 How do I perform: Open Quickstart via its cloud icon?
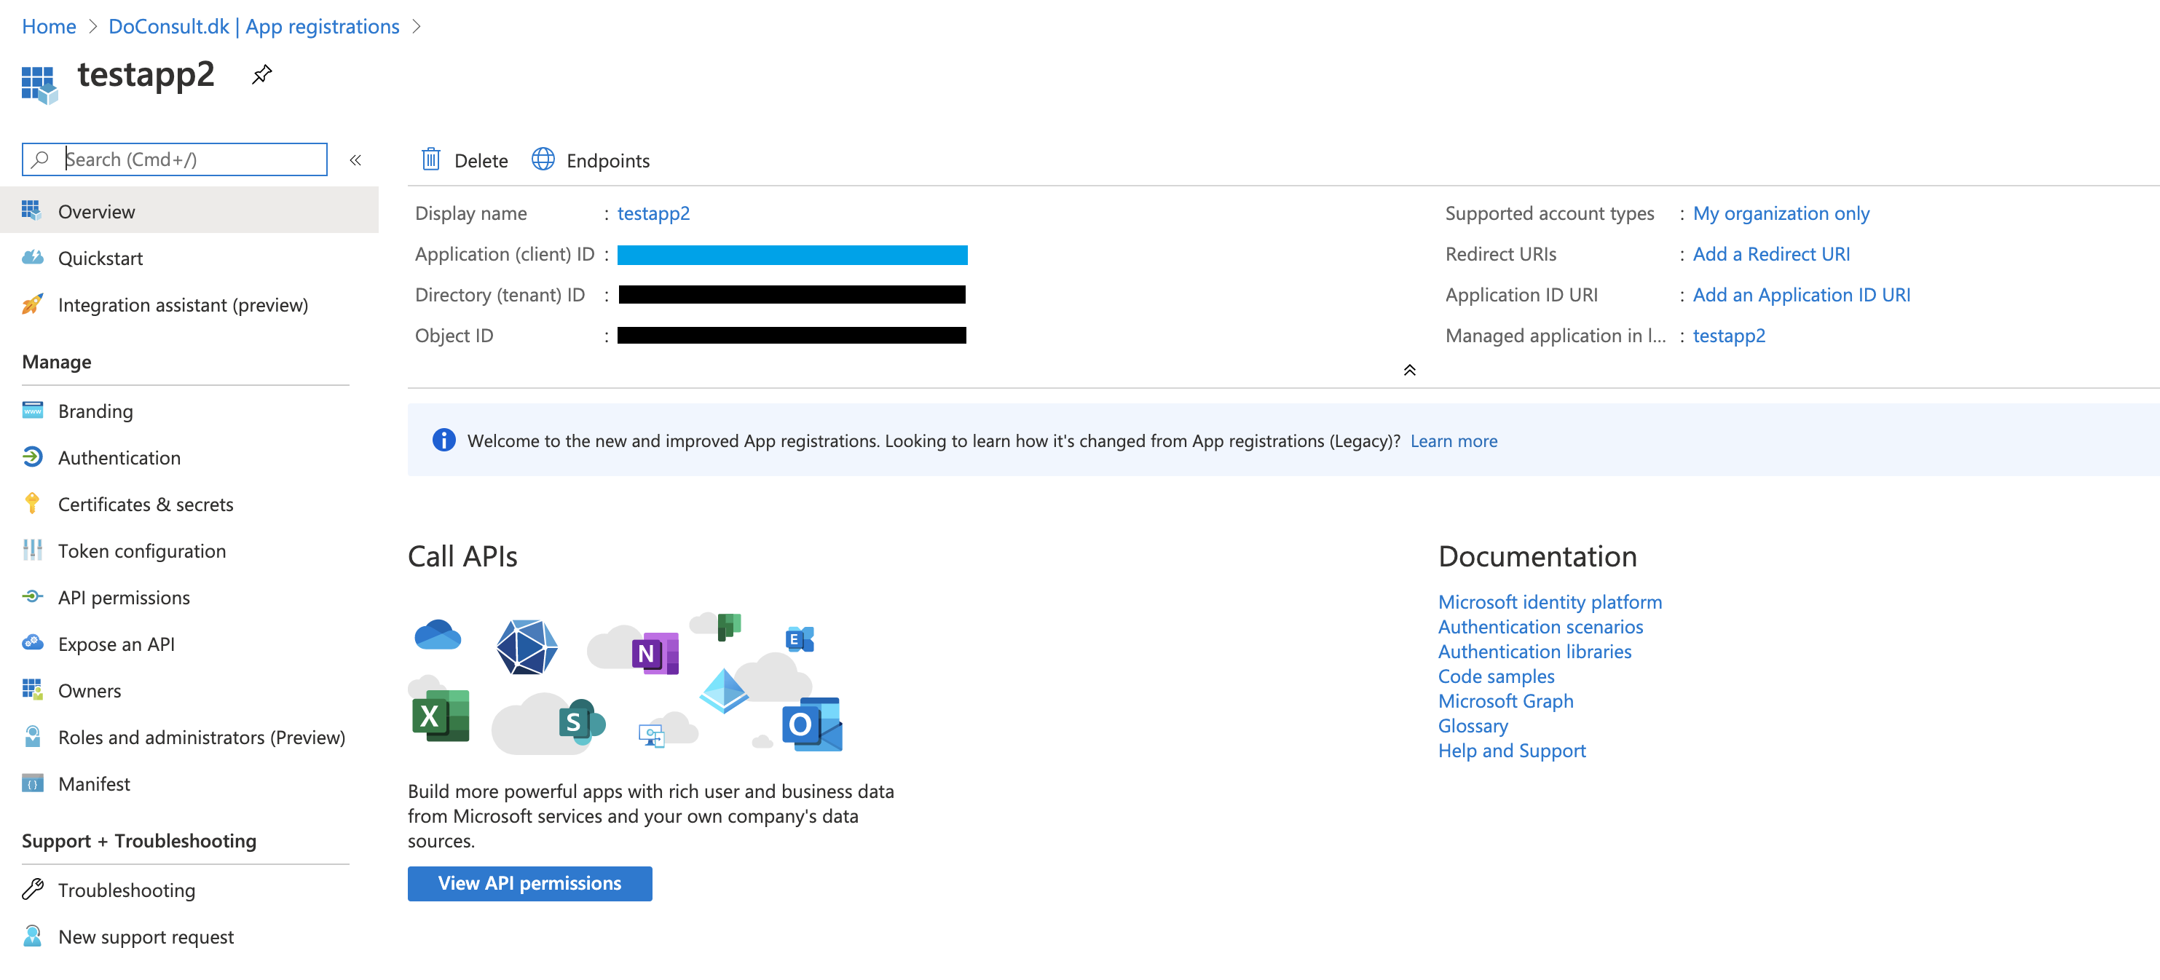[x=33, y=257]
